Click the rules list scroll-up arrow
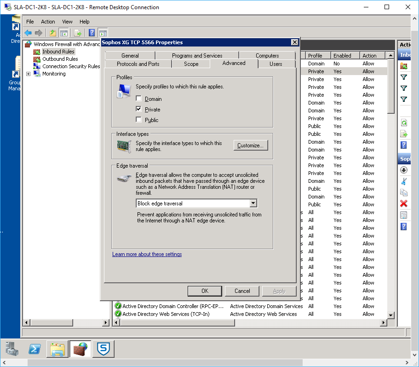The image size is (419, 367). (x=390, y=56)
